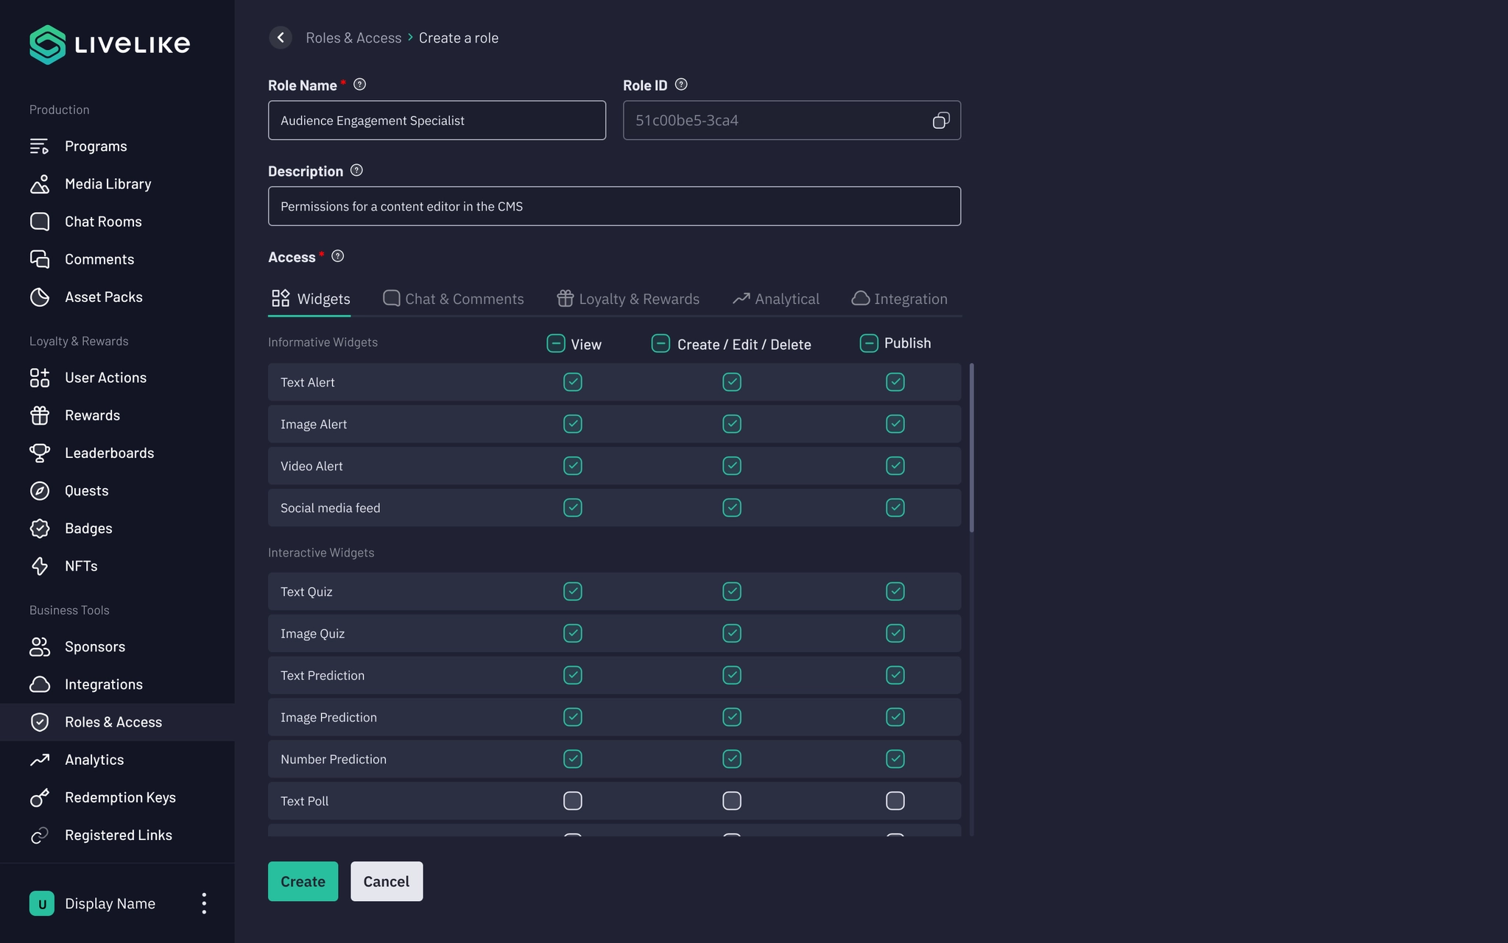Click the Registered Links chain icon
Image resolution: width=1508 pixels, height=943 pixels.
pyautogui.click(x=40, y=835)
